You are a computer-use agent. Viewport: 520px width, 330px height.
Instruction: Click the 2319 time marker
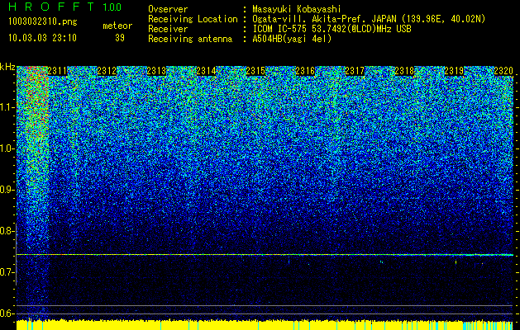454,71
